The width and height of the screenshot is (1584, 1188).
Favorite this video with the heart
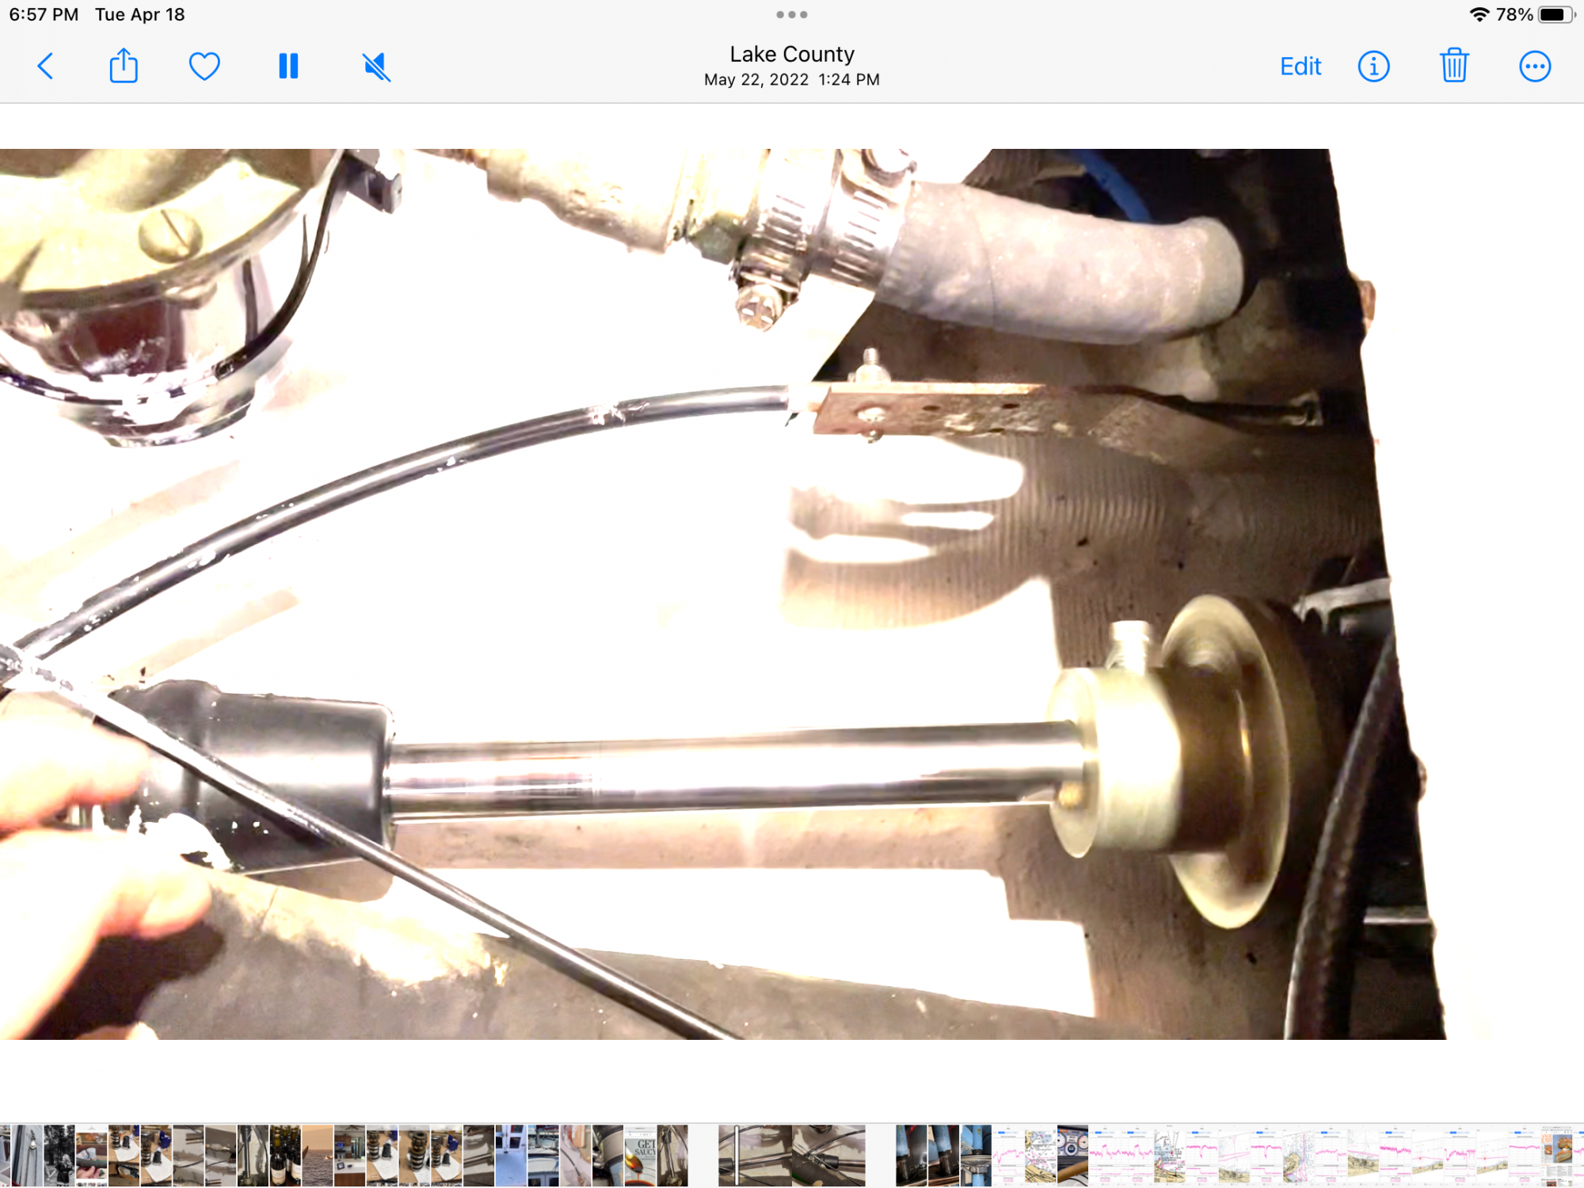(204, 66)
